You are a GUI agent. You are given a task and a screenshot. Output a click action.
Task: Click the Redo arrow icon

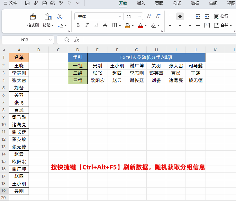pyautogui.click(x=69, y=3)
